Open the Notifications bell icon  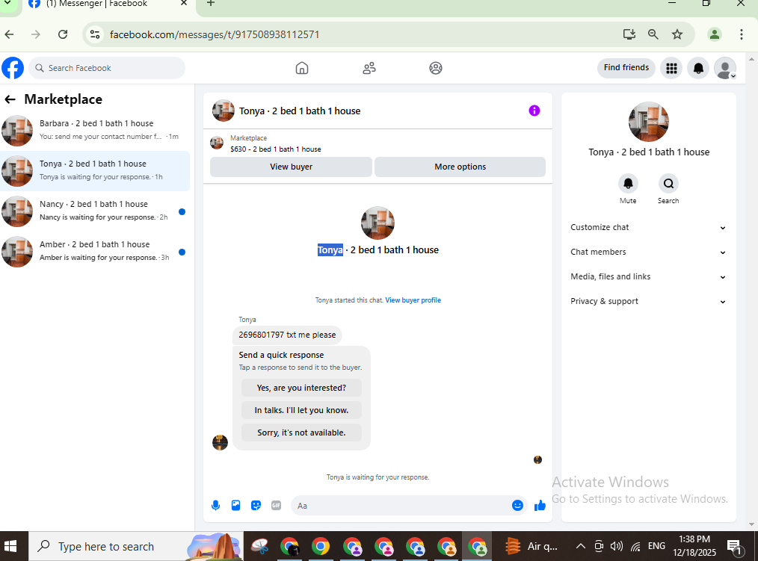tap(698, 68)
